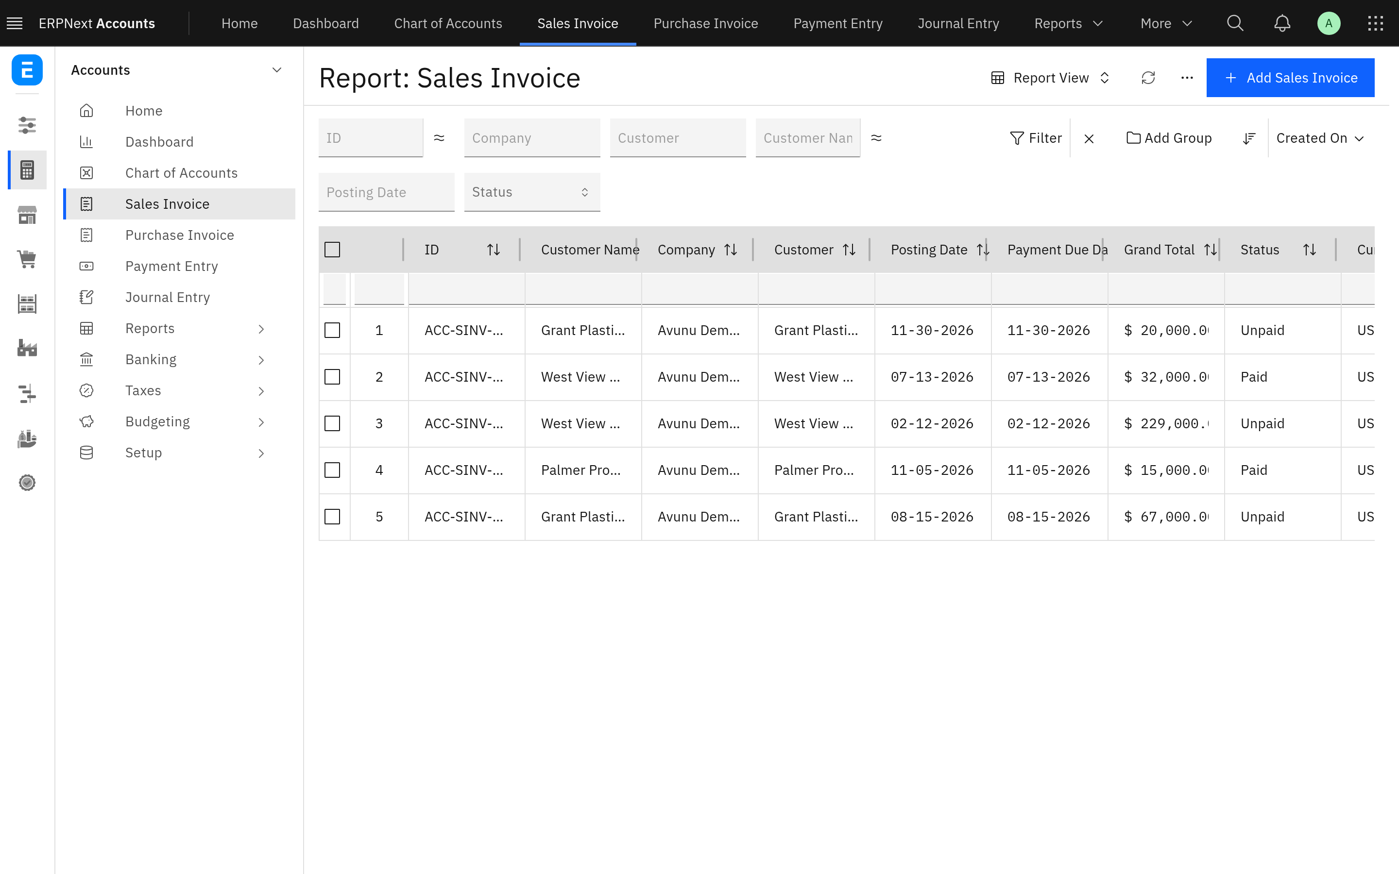Click the Filter button
This screenshot has height=874, width=1399.
coord(1035,138)
